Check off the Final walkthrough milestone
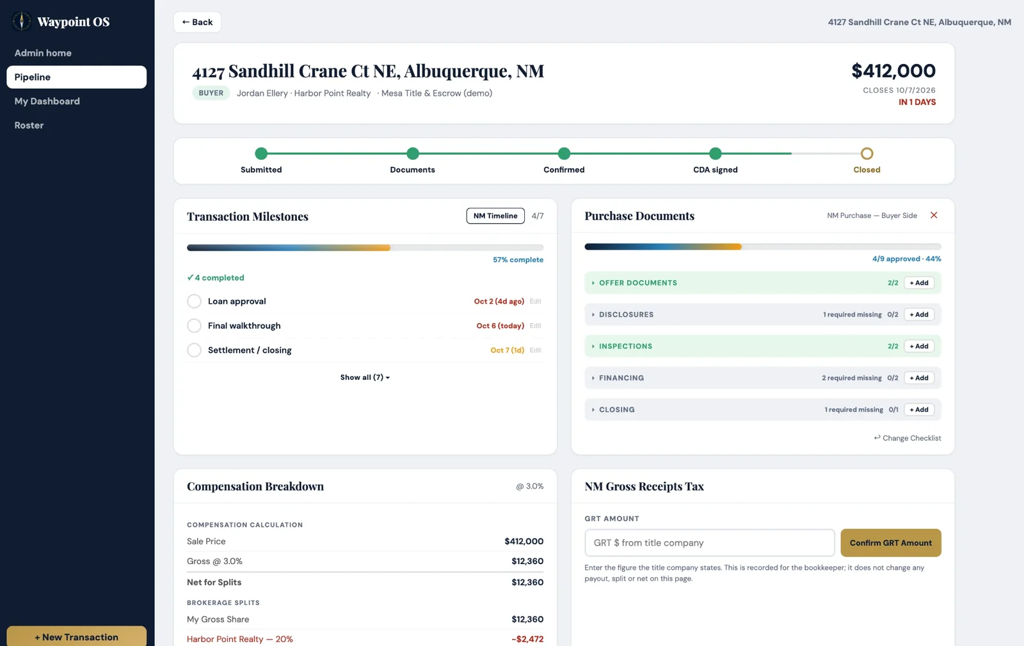 tap(194, 326)
